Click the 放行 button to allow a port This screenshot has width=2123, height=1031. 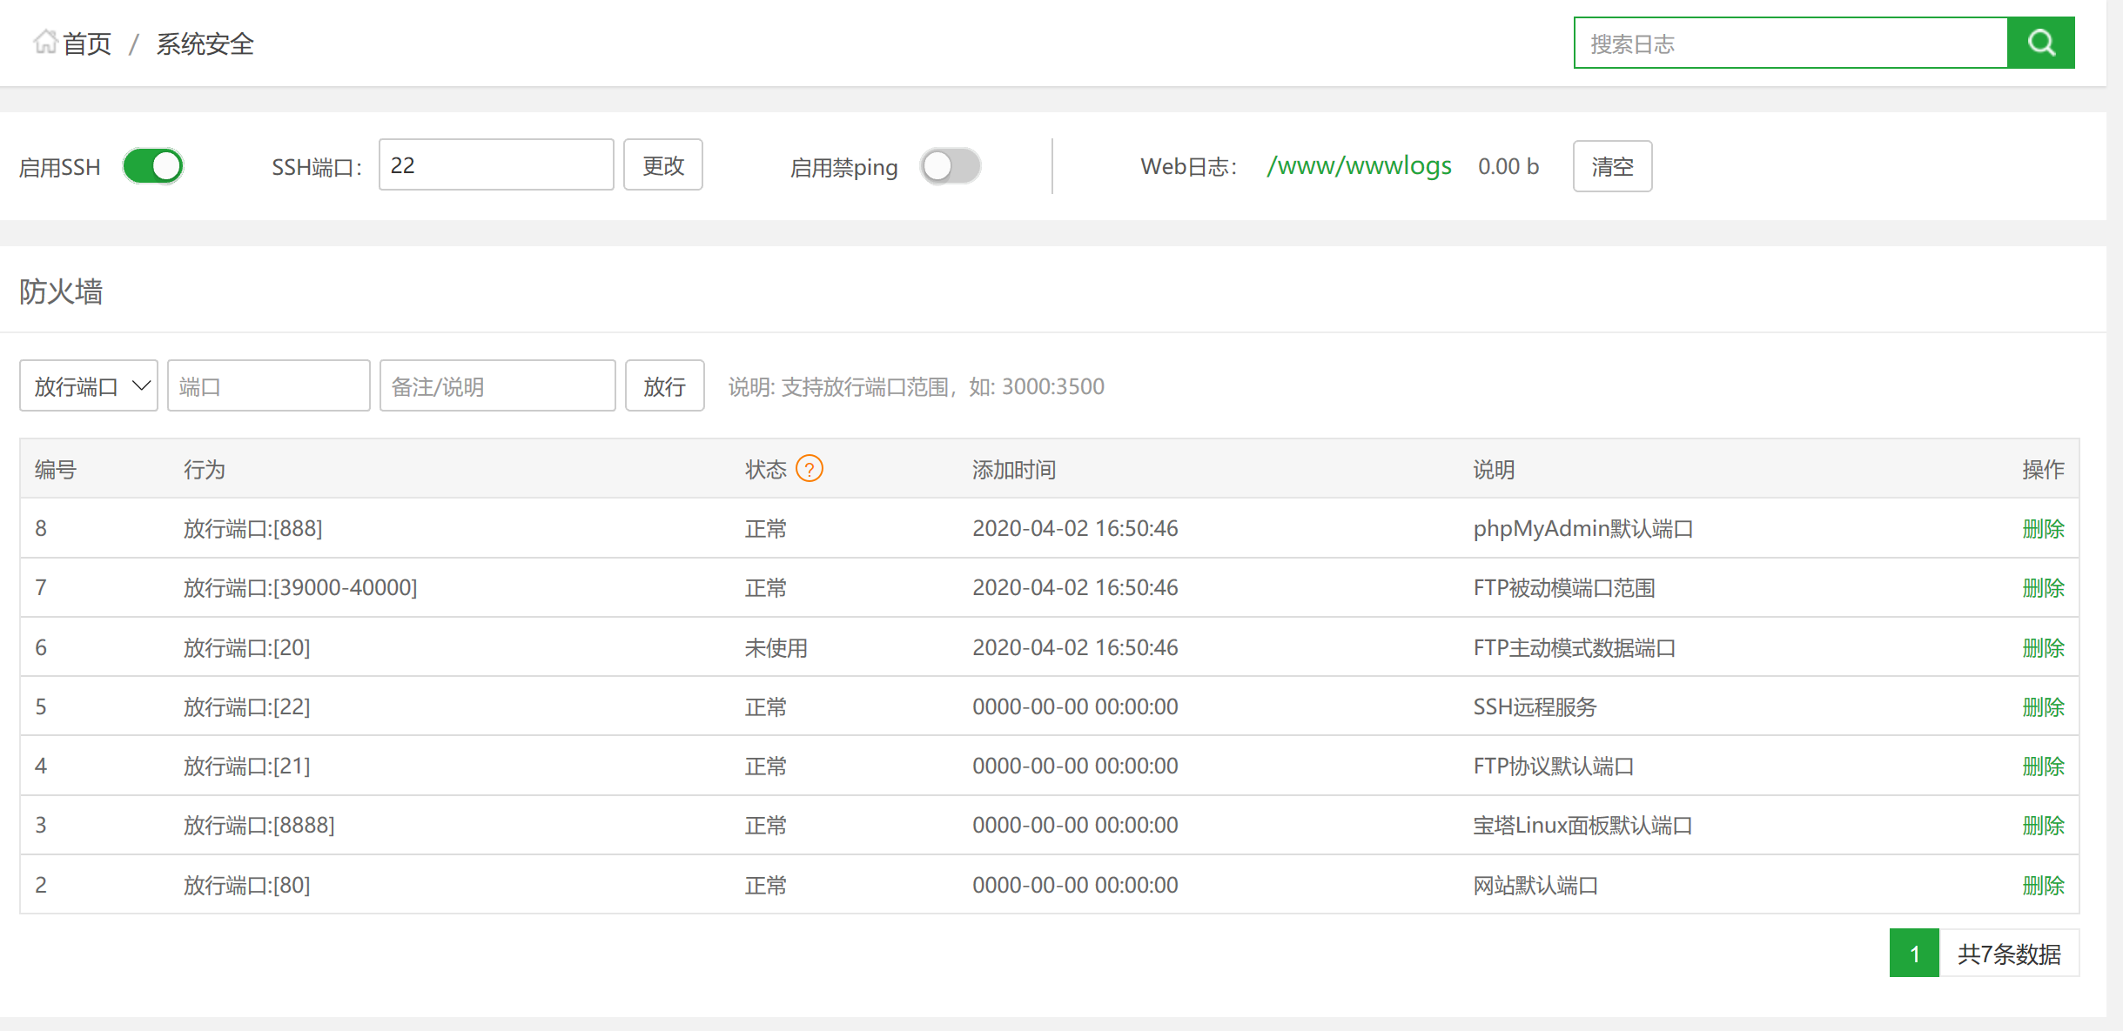pos(664,385)
